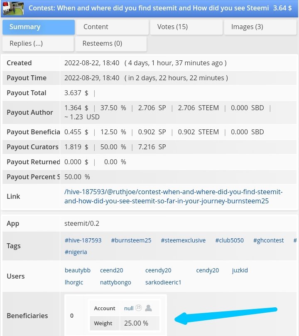Click the null account profile avatar icon
Viewport: 299px width, 336px height.
[148, 308]
